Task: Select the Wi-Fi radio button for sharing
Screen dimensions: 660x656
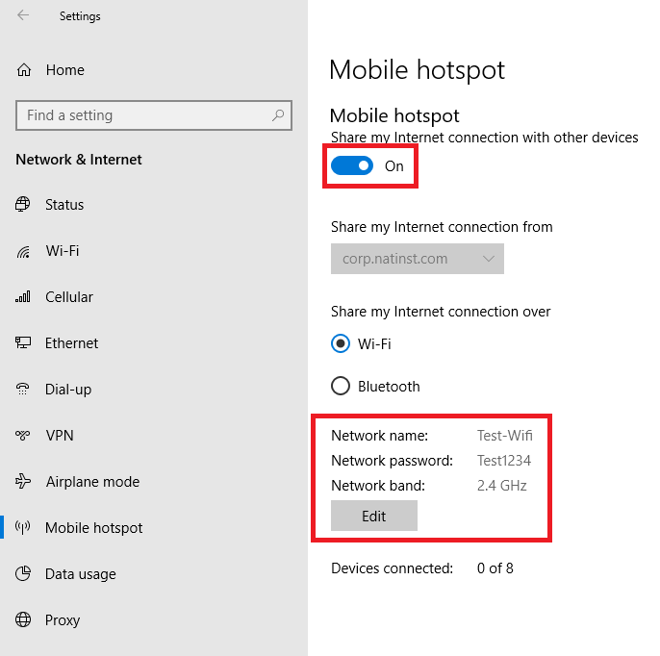Action: (x=341, y=343)
